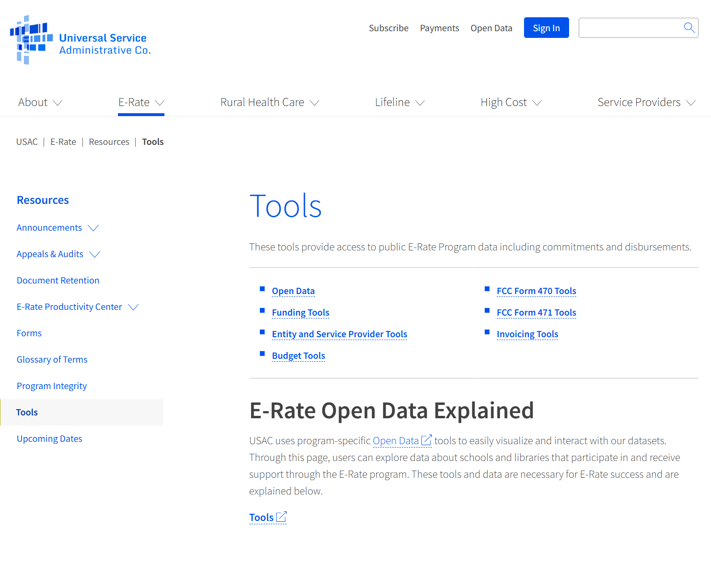711x566 pixels.
Task: Click the Universal Service Administrative Co. logo
Action: point(81,40)
